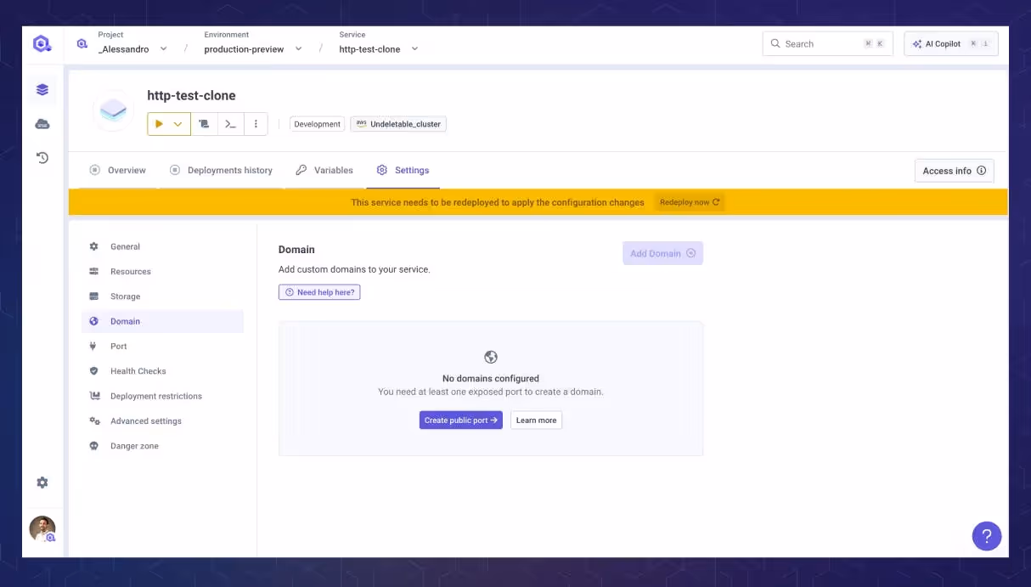The height and width of the screenshot is (587, 1031).
Task: Expand the Environment production-preview dropdown
Action: tap(298, 49)
